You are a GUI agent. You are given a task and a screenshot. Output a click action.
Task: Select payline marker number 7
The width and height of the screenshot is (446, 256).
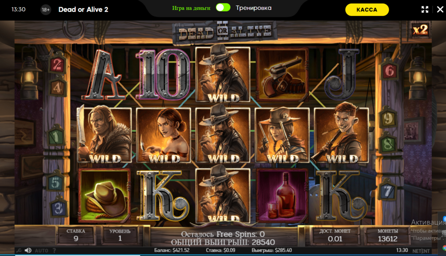[387, 191]
